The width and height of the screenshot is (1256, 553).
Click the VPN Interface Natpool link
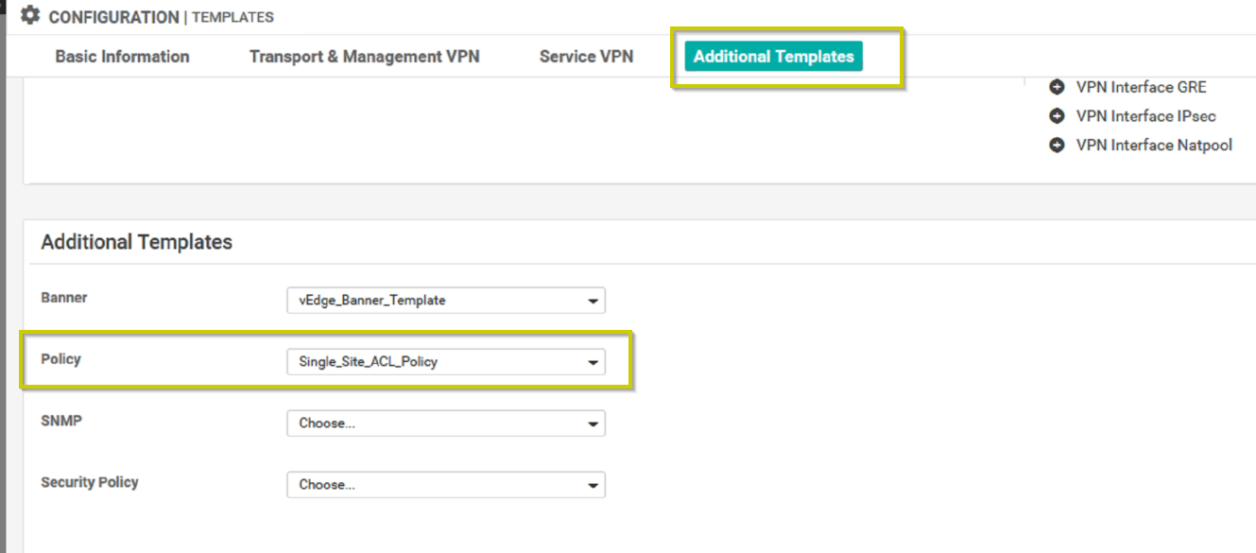coord(1154,146)
